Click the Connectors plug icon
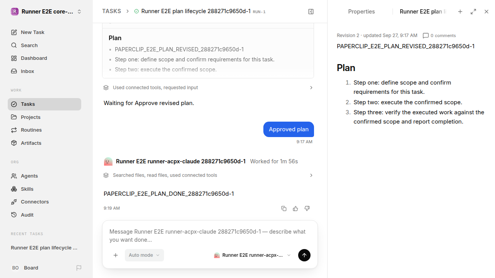This screenshot has width=495, height=278. coord(14,202)
